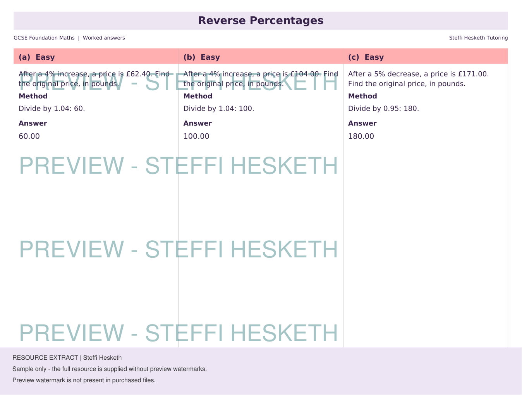Click the "Method" heading in question (a)
522x395 pixels.
tap(33, 96)
